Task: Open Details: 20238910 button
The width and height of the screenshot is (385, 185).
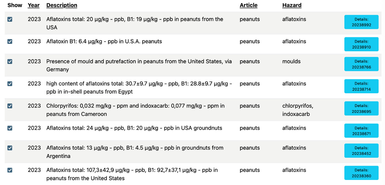Action: (x=361, y=44)
